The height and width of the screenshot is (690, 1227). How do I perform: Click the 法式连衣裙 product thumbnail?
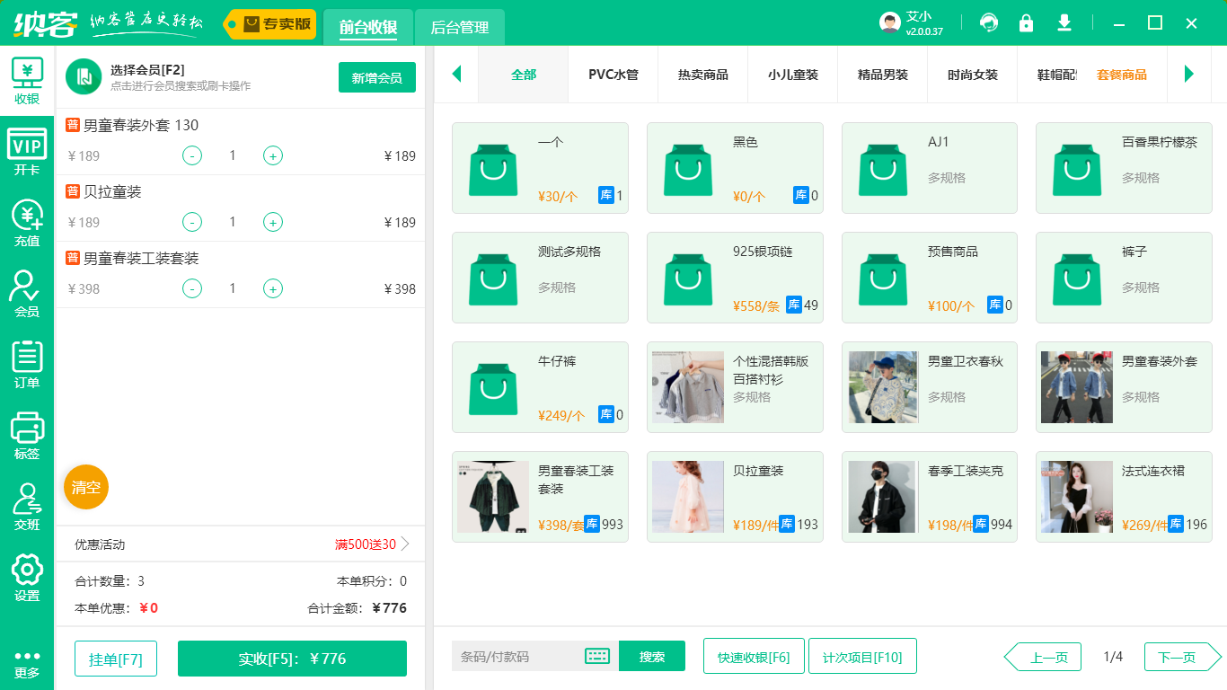pyautogui.click(x=1076, y=497)
